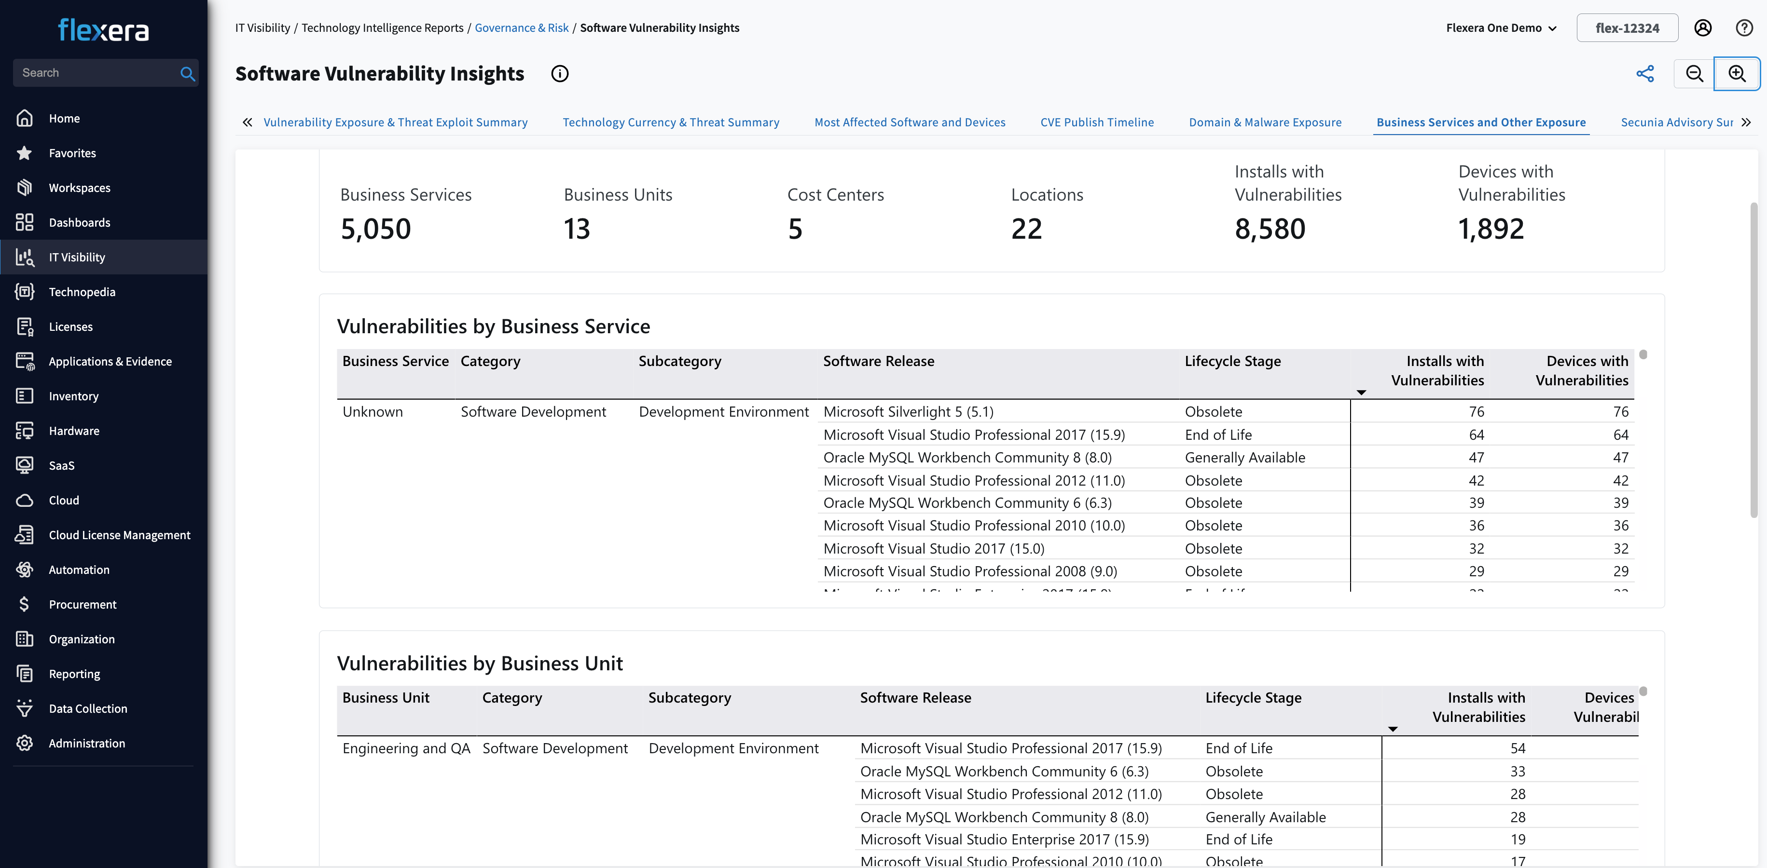Open the Domain & Malware Exposure tab
The height and width of the screenshot is (868, 1767).
pyautogui.click(x=1266, y=122)
